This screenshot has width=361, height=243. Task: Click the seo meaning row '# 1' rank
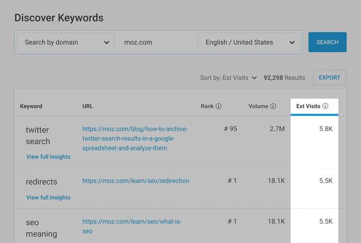(233, 221)
